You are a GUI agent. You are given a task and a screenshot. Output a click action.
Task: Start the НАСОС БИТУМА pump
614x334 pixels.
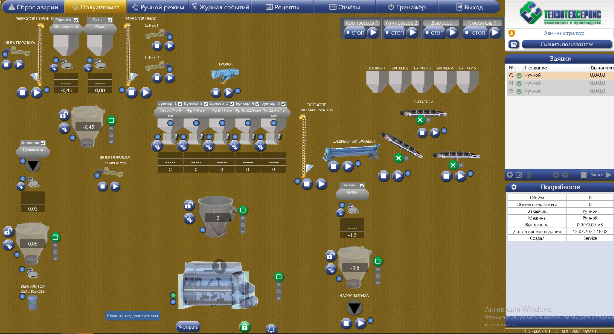360,323
